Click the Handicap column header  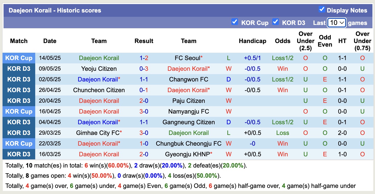tap(252, 41)
